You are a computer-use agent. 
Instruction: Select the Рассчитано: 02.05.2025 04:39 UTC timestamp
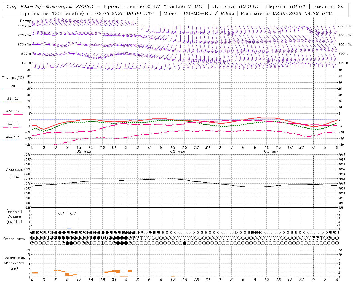click(x=286, y=13)
